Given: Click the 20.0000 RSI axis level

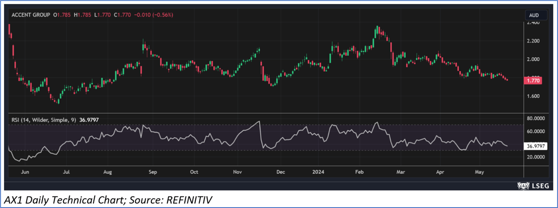Looking at the screenshot, I should tap(535, 157).
